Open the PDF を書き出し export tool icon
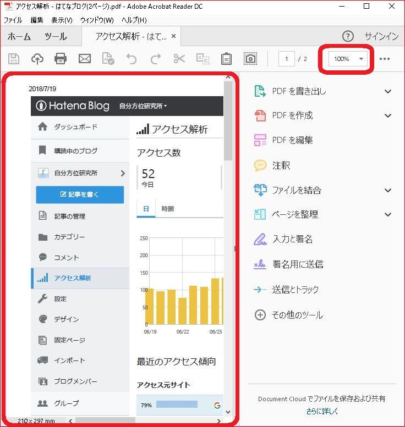Screen dimensions: 405x427 [x=260, y=91]
